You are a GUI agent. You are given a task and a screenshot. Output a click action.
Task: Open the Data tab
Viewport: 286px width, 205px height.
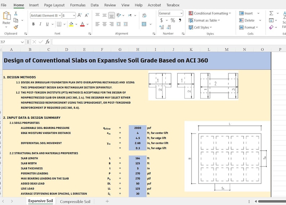click(94, 5)
